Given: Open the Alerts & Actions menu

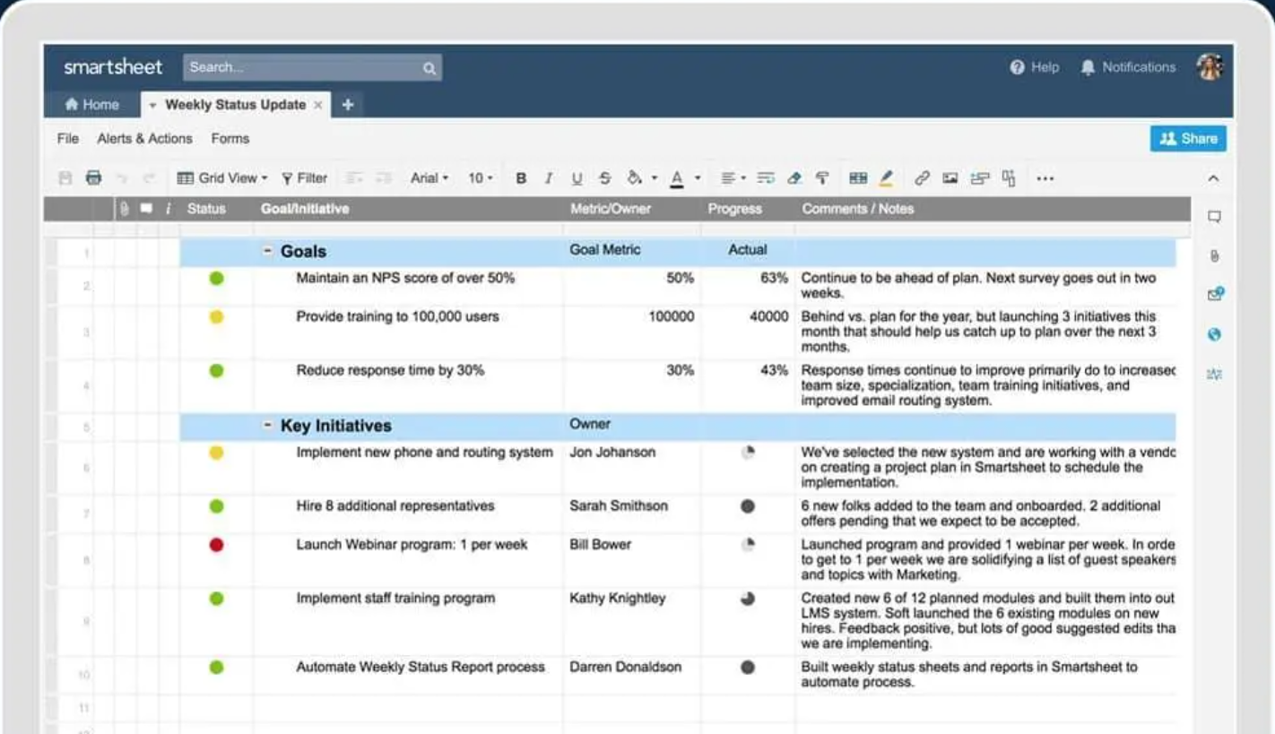Looking at the screenshot, I should pos(144,139).
